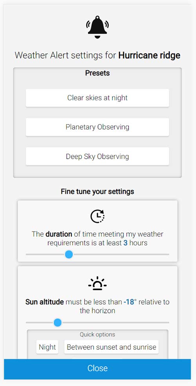Click the Presets section heading
This screenshot has width=196, height=386.
pyautogui.click(x=98, y=73)
